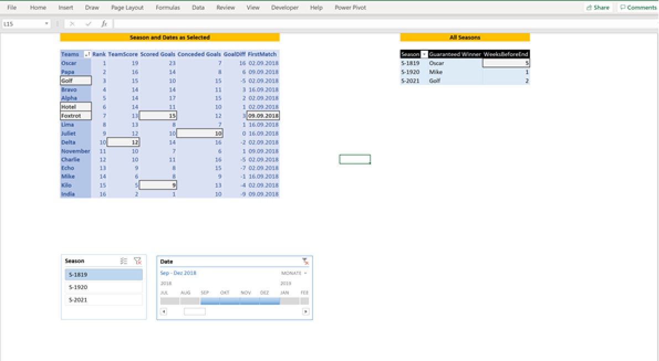Clear filter icon in Season slicer

click(x=137, y=261)
